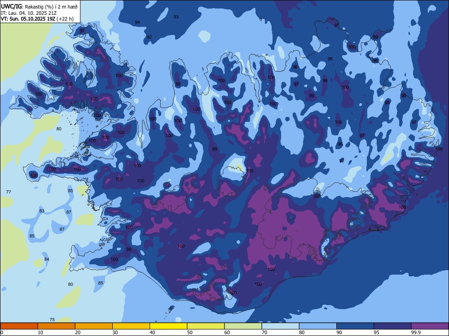The height and width of the screenshot is (336, 449).
Task: Select the medium blue 80–90 legend swatch
Action: click(x=318, y=326)
